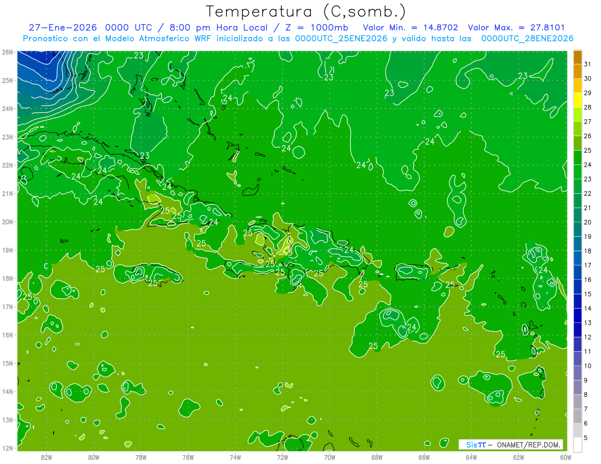Pick the white legend swatch below 5

coord(577,444)
